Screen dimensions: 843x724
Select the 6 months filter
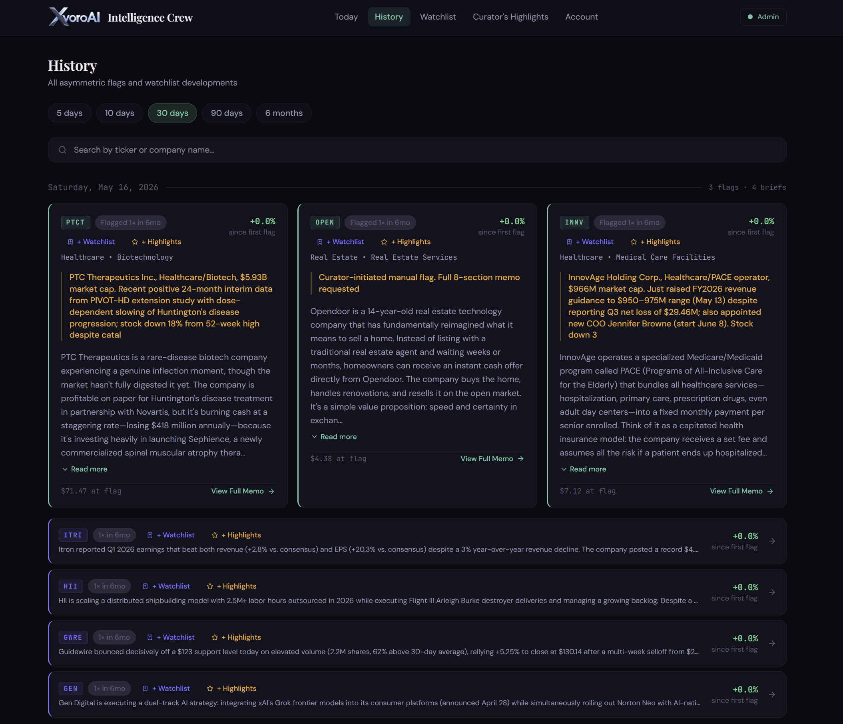(x=284, y=113)
